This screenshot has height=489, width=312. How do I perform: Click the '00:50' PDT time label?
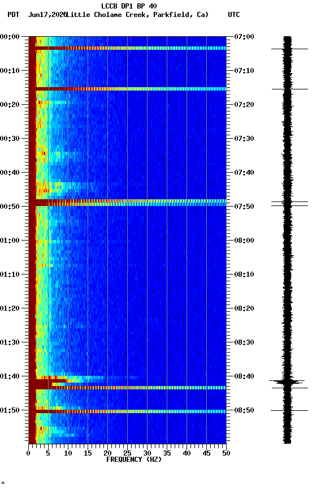[x=10, y=207]
